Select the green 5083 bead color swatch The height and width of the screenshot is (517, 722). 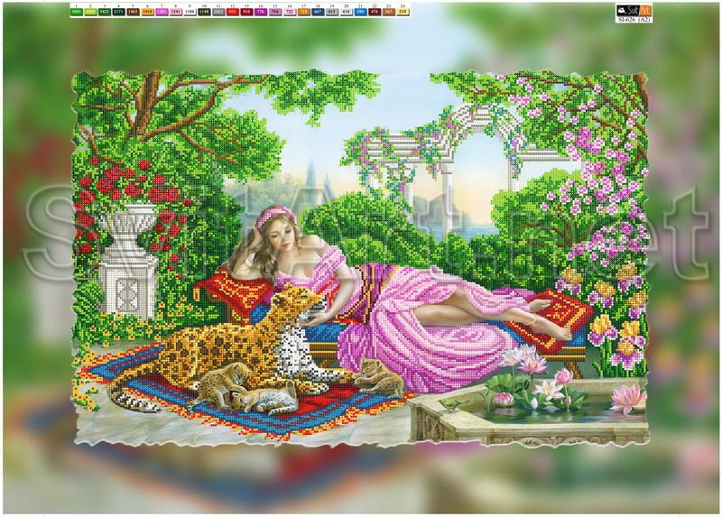pyautogui.click(x=75, y=13)
